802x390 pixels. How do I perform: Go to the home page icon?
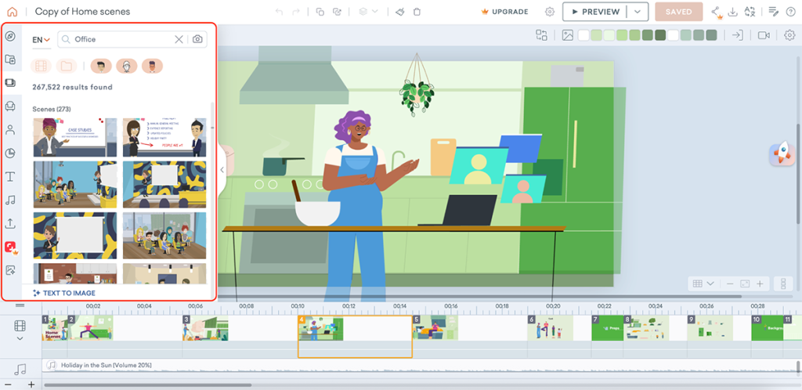(12, 11)
